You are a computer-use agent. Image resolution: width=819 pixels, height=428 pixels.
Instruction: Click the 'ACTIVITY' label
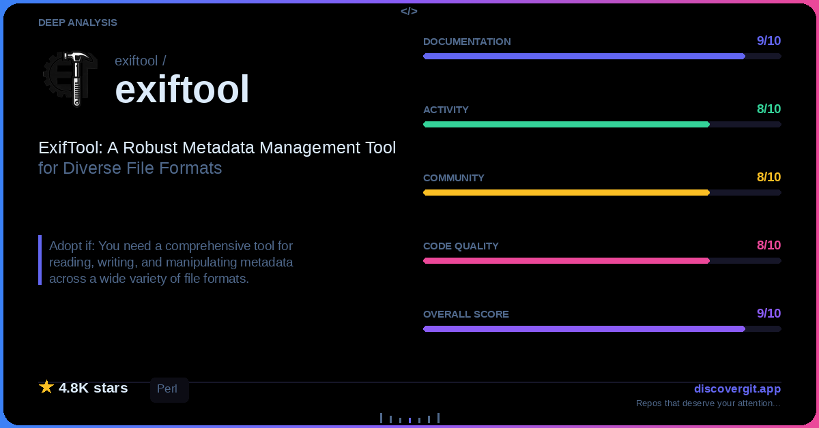[x=446, y=110]
